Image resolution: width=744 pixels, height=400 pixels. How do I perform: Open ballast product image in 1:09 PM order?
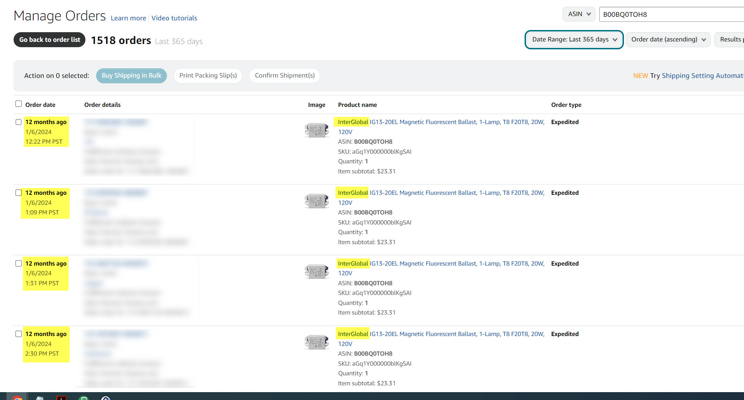(317, 201)
